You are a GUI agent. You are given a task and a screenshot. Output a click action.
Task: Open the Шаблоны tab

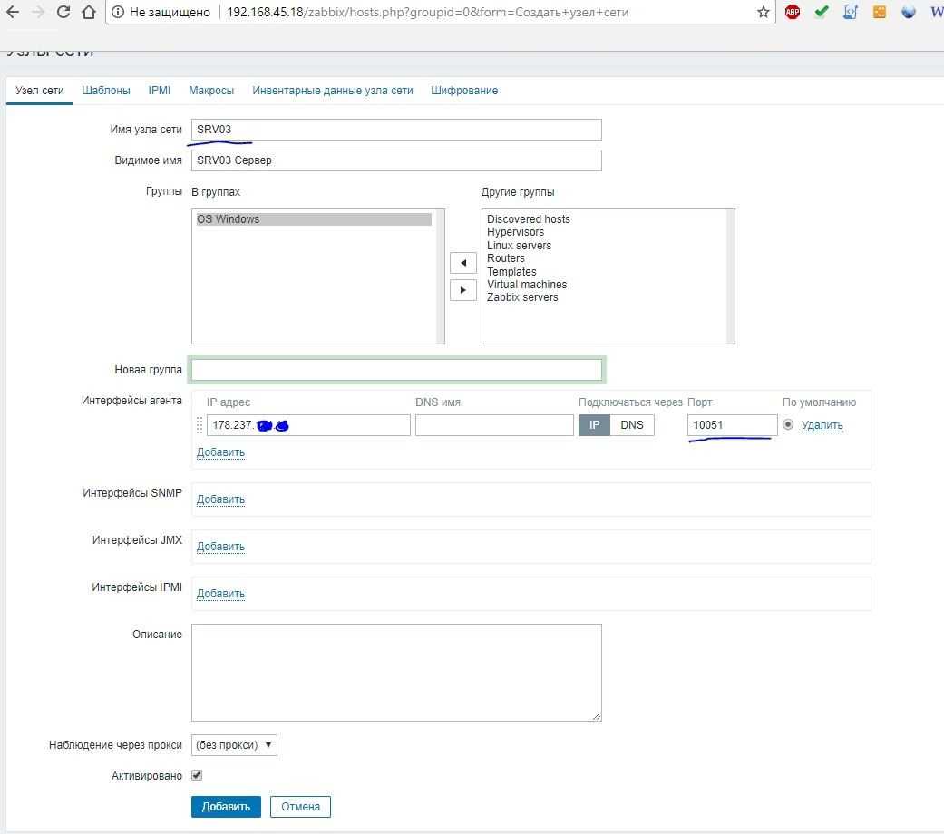point(106,91)
